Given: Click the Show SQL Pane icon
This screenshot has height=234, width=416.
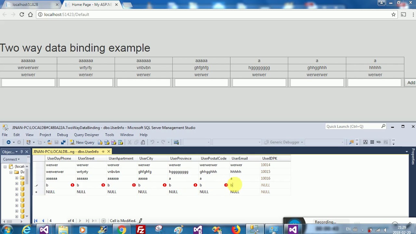Looking at the screenshot, I should (379, 142).
